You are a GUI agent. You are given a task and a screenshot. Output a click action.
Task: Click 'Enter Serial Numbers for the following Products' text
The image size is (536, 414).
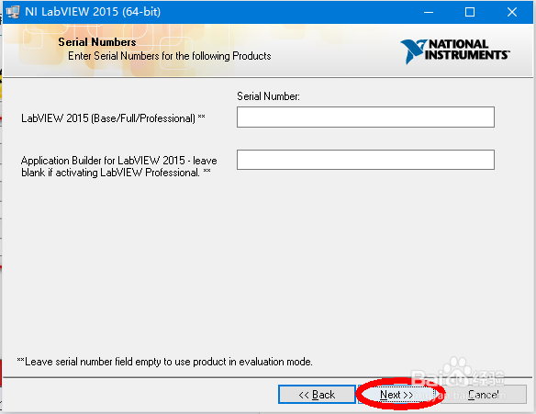tap(170, 56)
